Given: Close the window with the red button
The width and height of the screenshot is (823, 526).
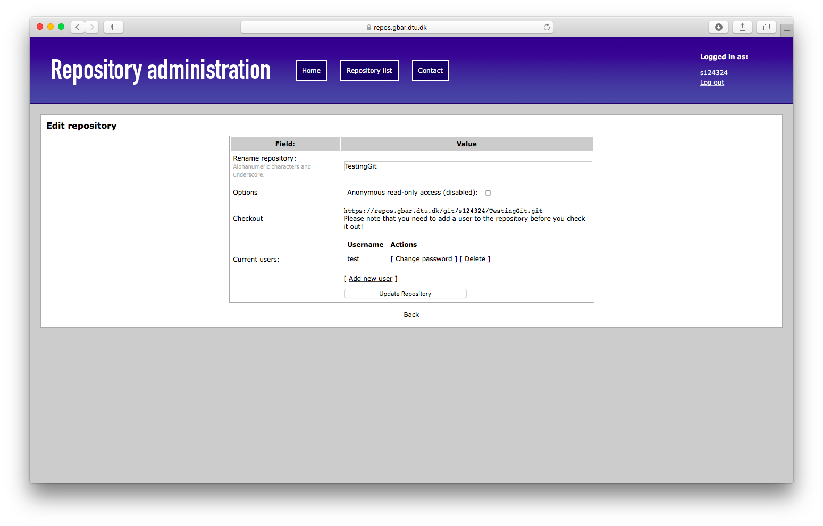Looking at the screenshot, I should click(x=40, y=27).
